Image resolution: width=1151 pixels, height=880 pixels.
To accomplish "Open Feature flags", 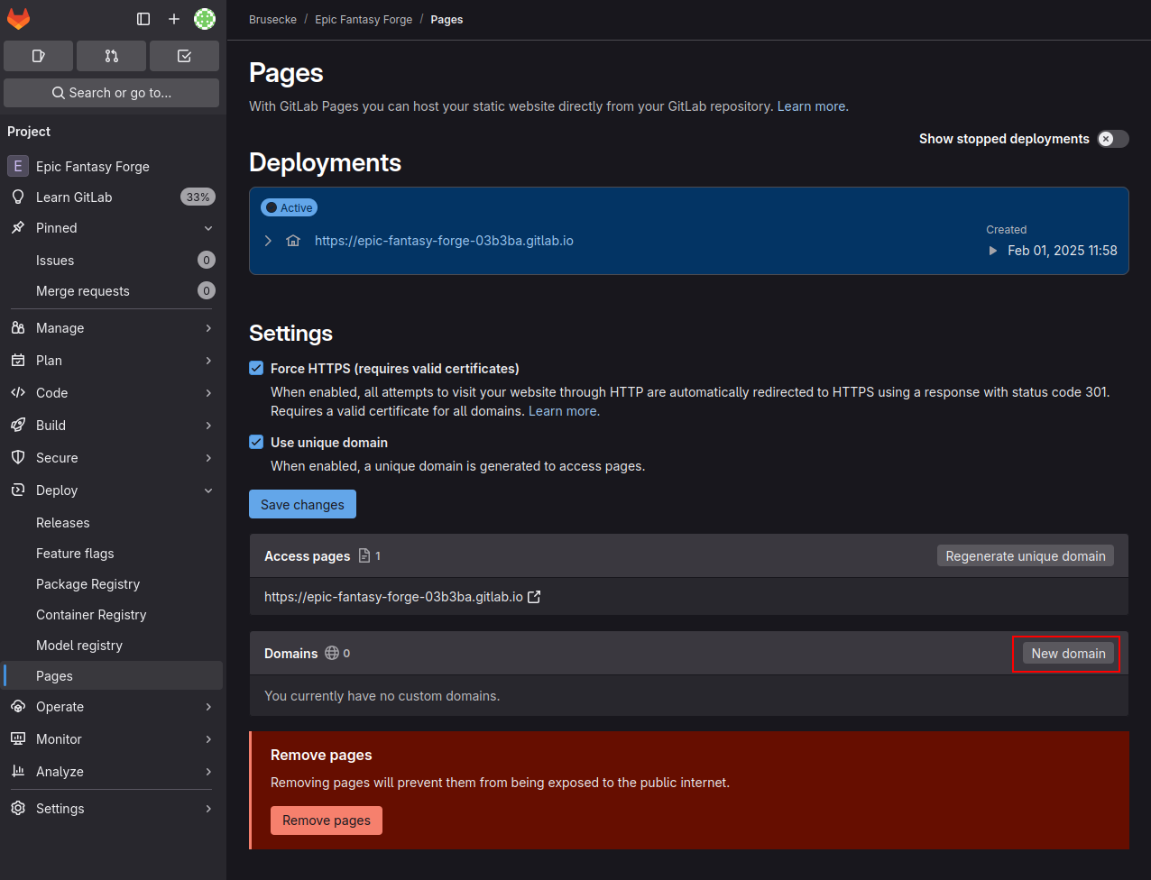I will pyautogui.click(x=113, y=554).
